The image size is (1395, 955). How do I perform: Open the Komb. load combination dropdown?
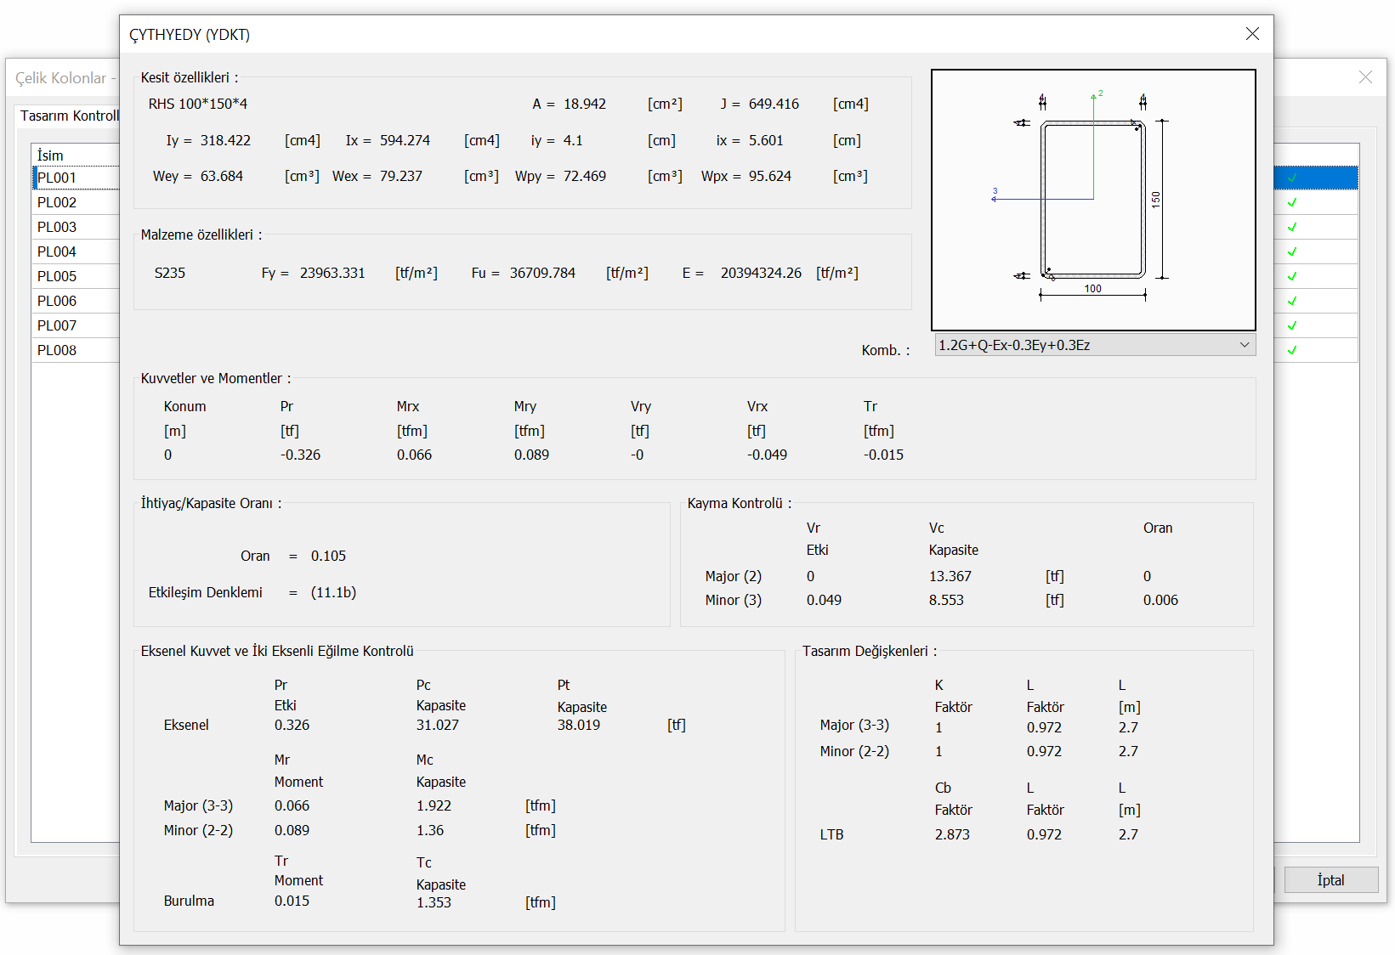tap(1094, 345)
